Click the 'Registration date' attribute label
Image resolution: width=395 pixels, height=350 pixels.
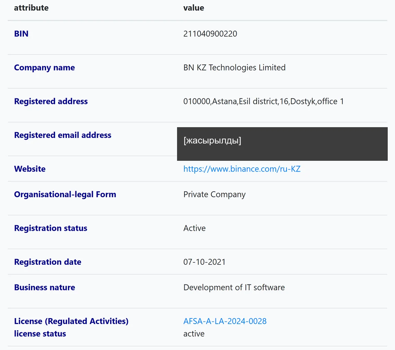47,262
